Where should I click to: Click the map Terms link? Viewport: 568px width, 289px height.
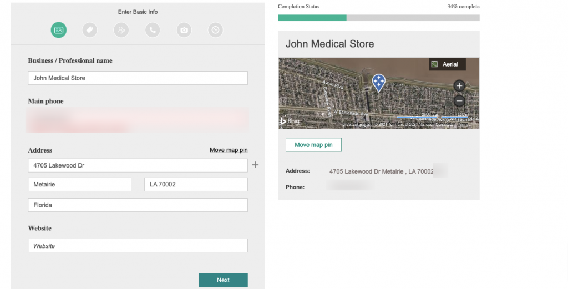click(x=463, y=124)
